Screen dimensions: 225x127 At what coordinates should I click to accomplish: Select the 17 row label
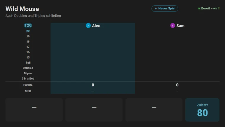tap(28, 47)
